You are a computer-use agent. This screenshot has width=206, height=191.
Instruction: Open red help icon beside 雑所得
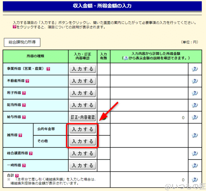[x=20, y=135]
